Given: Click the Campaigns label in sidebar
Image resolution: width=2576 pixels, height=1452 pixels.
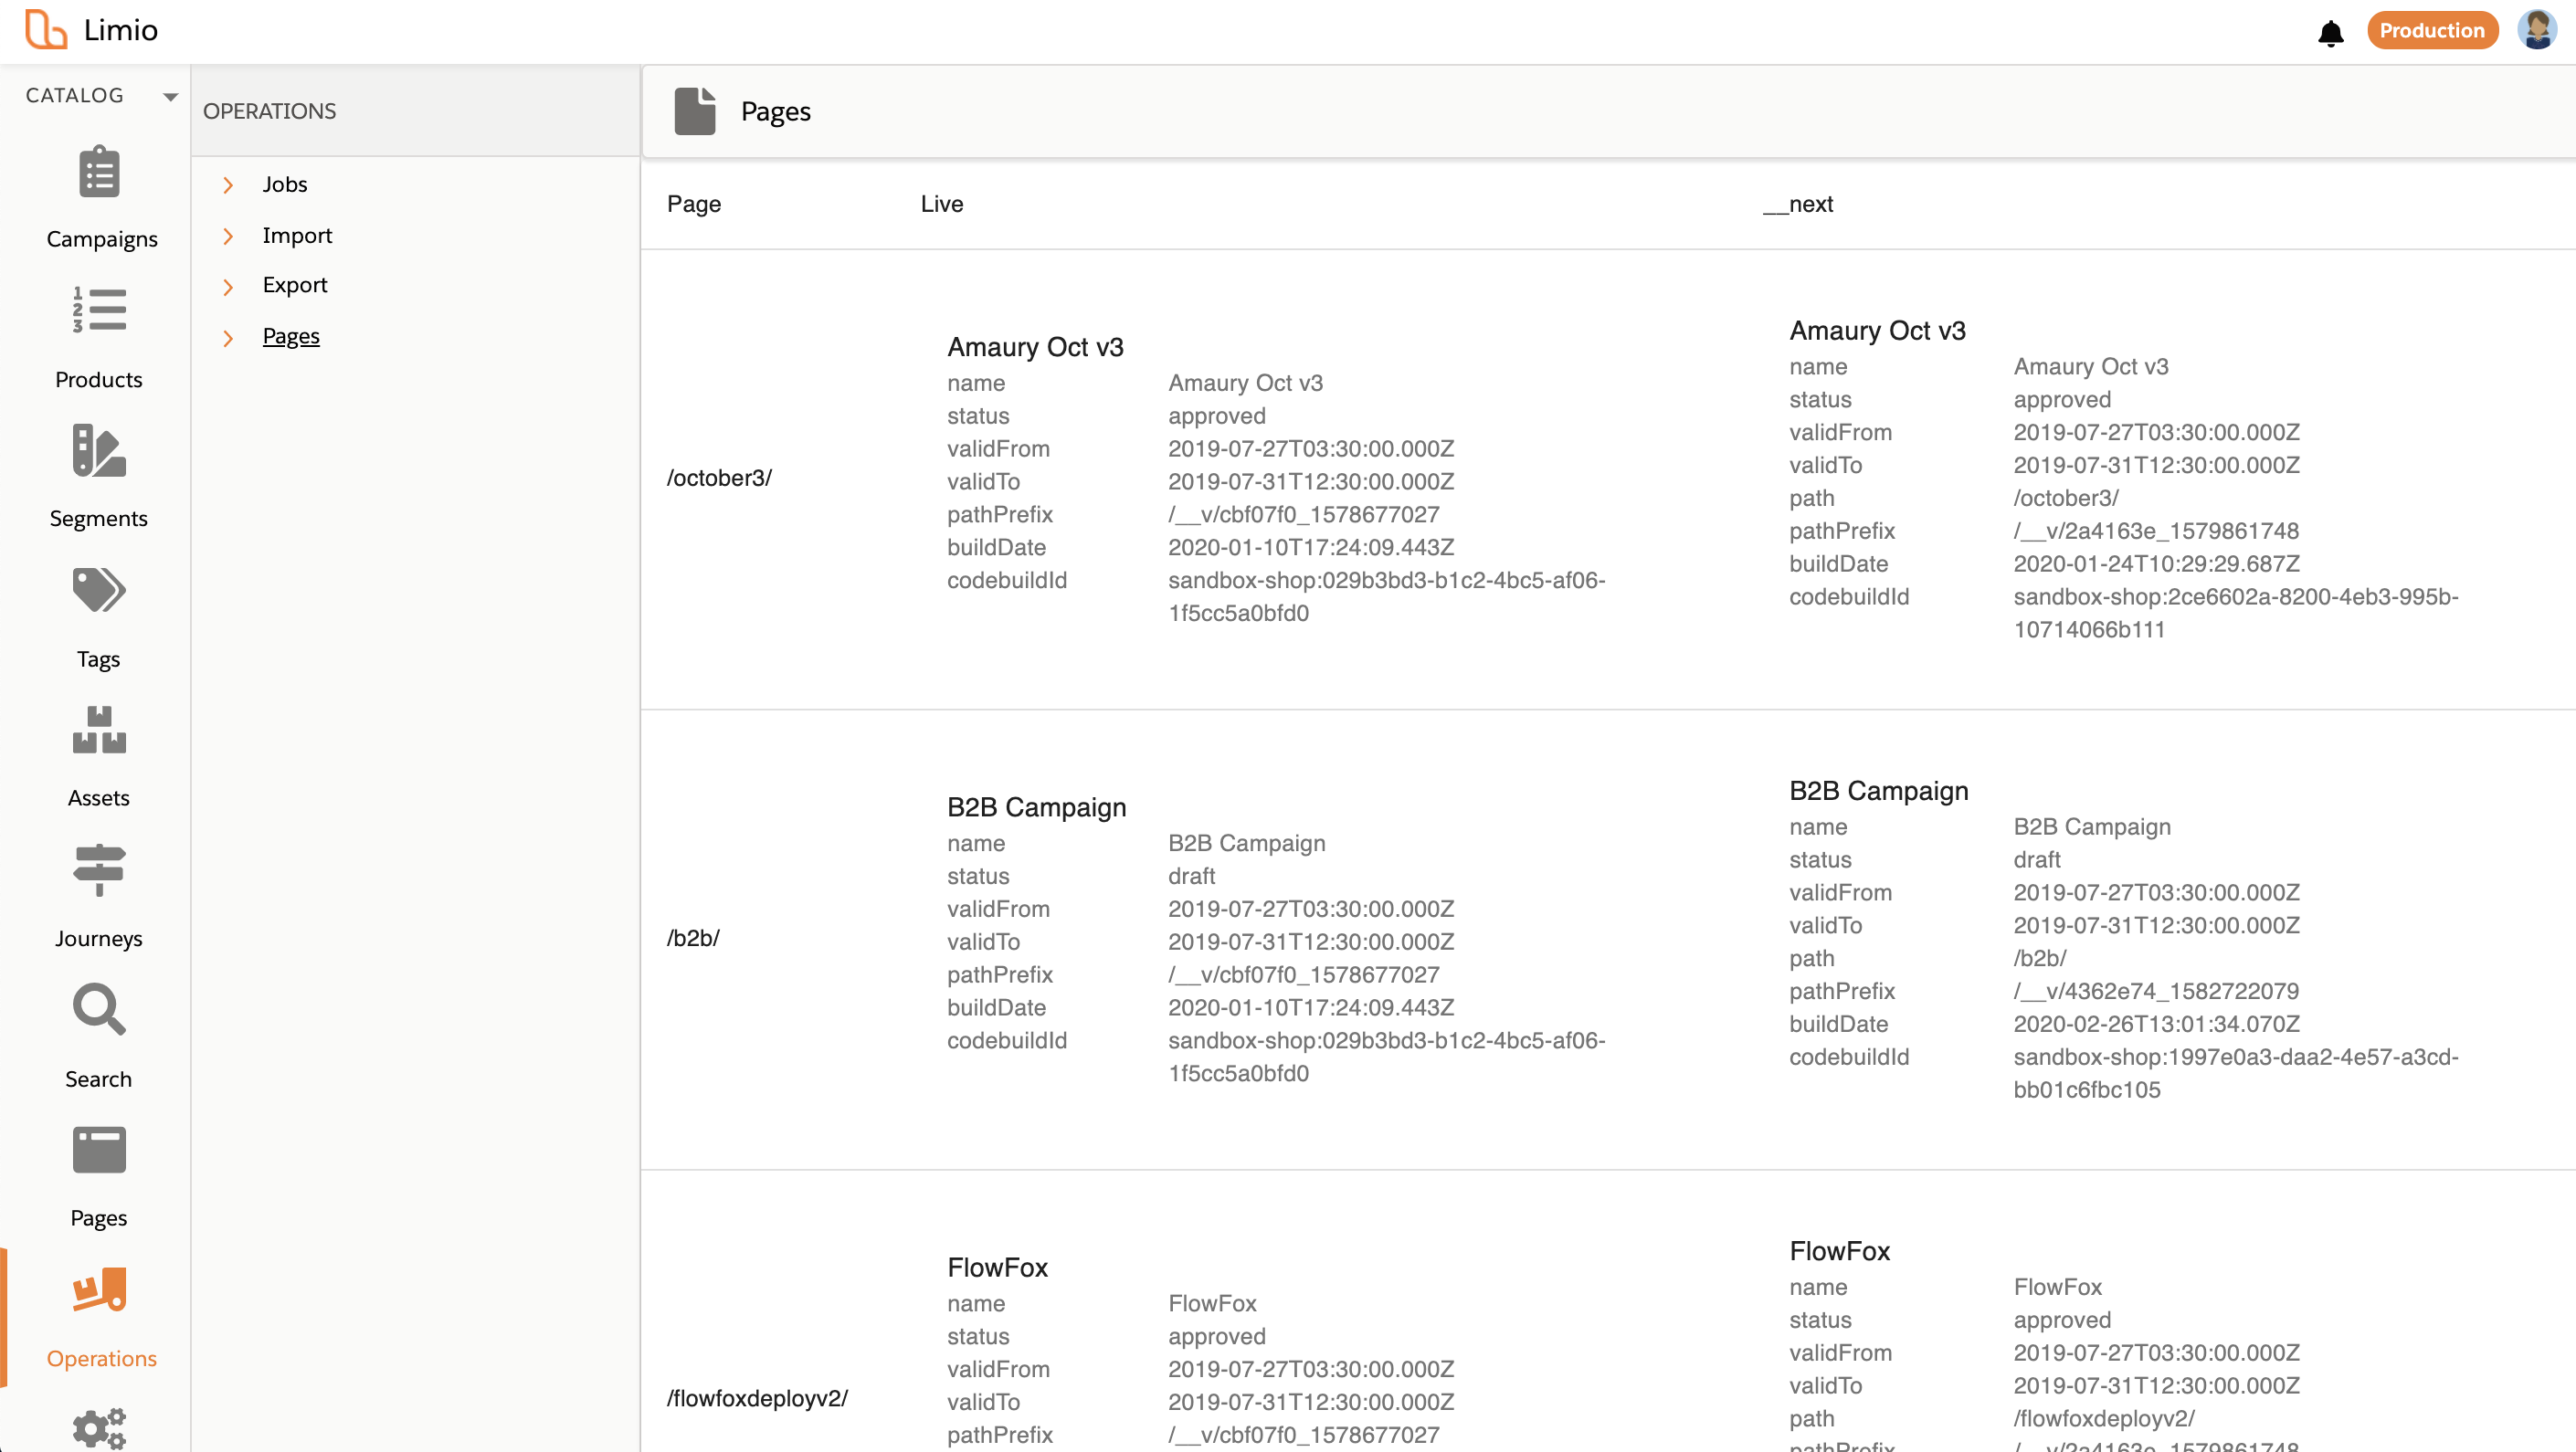Looking at the screenshot, I should click(x=102, y=239).
